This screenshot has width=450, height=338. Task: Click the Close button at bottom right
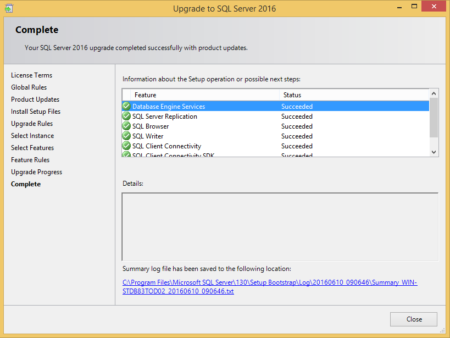[x=414, y=319]
